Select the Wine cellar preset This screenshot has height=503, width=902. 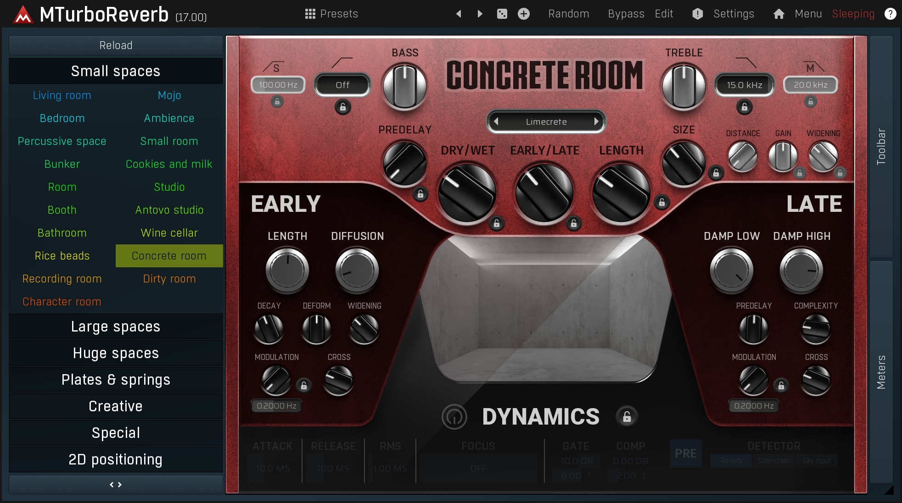169,233
